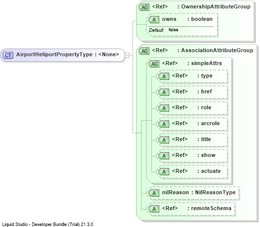This screenshot has width=260, height=227.
Task: Click the A icon of actuate attribute
Action: pyautogui.click(x=164, y=172)
